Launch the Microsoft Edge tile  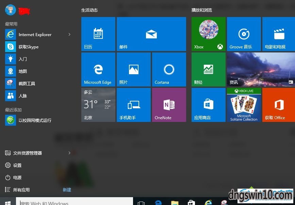pyautogui.click(x=98, y=69)
